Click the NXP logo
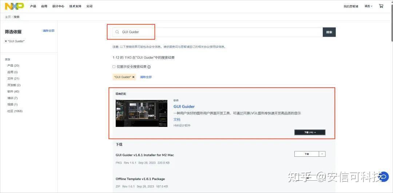393x193 pixels. coord(14,6)
